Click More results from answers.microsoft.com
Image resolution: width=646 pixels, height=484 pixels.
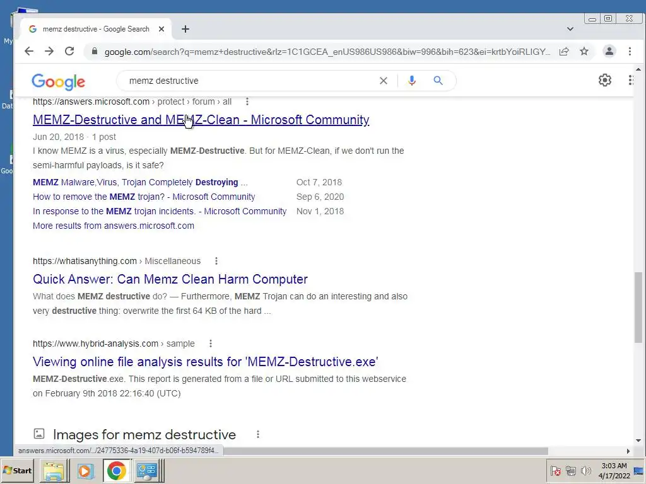[114, 226]
